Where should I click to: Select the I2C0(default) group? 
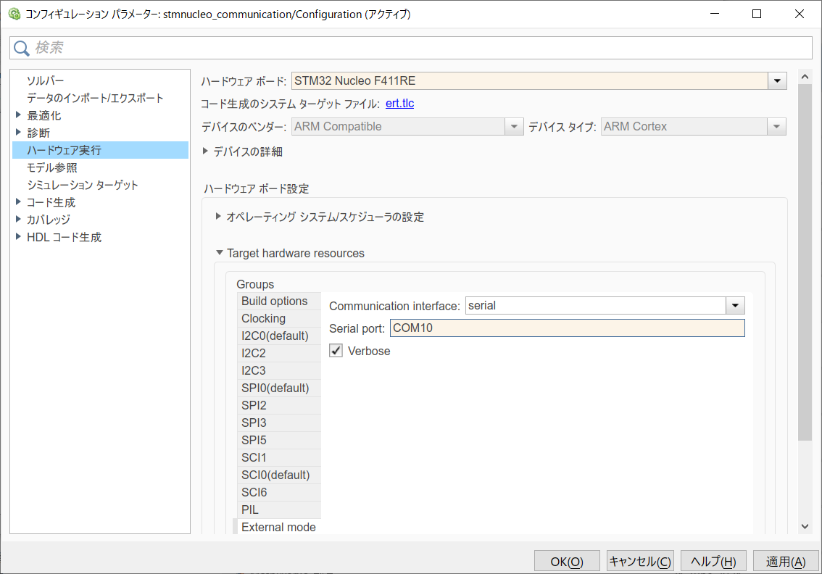click(x=279, y=336)
